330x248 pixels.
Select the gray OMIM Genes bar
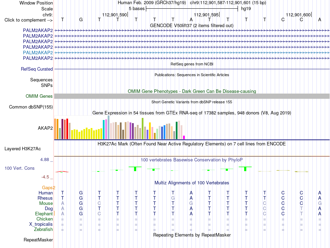pyautogui.click(x=192, y=96)
